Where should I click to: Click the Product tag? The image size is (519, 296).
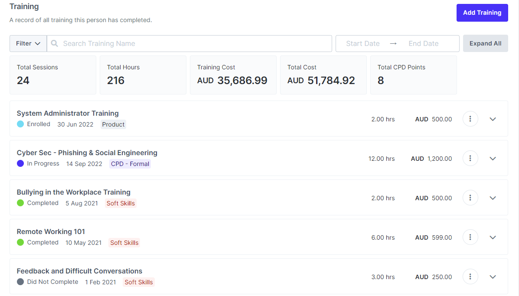113,124
